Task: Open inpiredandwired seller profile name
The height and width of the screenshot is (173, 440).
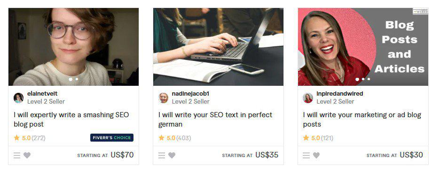Action: 340,94
